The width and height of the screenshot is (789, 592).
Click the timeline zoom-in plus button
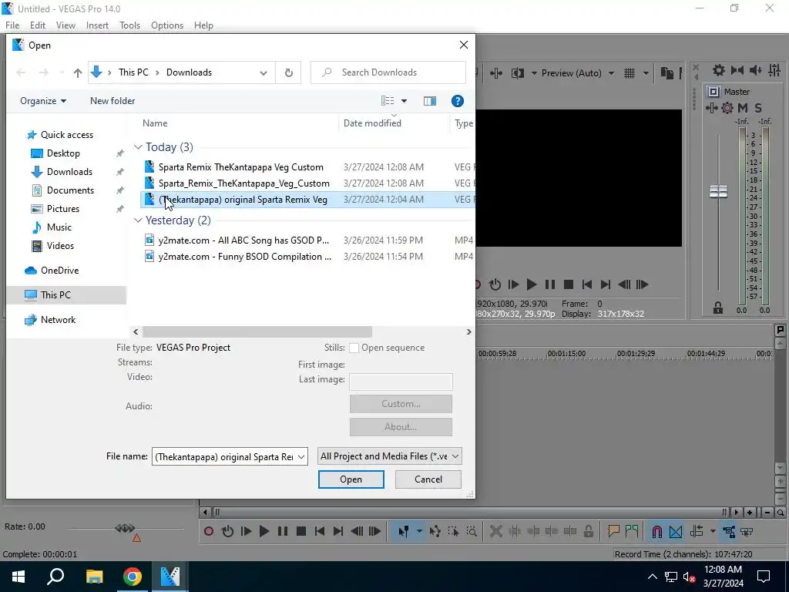click(x=750, y=513)
